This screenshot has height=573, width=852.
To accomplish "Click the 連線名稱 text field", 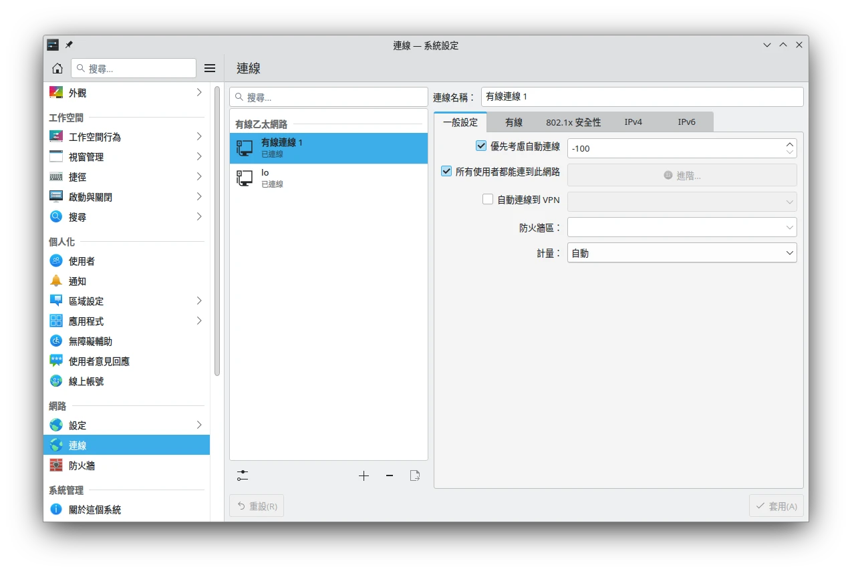I will (642, 97).
